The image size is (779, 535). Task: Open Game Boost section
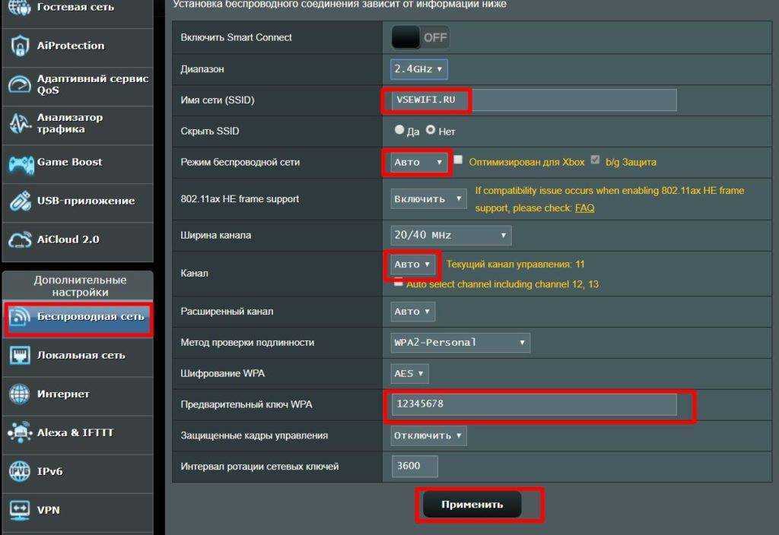point(78,164)
